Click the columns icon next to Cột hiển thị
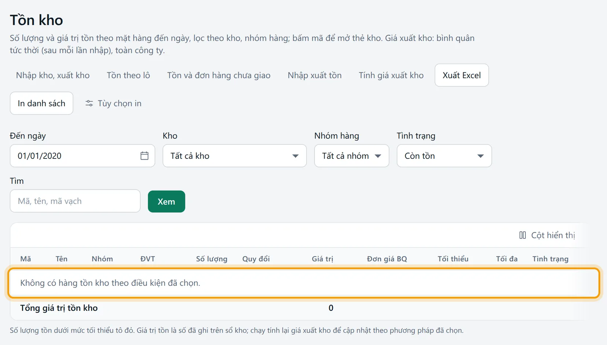This screenshot has width=607, height=345. (x=522, y=235)
